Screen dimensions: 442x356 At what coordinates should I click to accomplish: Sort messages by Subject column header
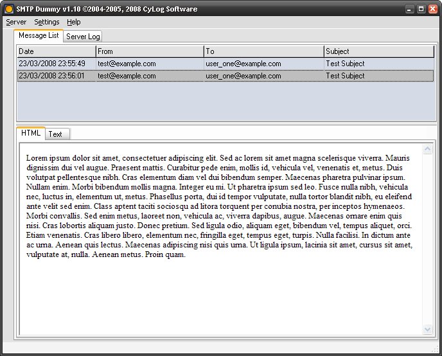point(379,51)
